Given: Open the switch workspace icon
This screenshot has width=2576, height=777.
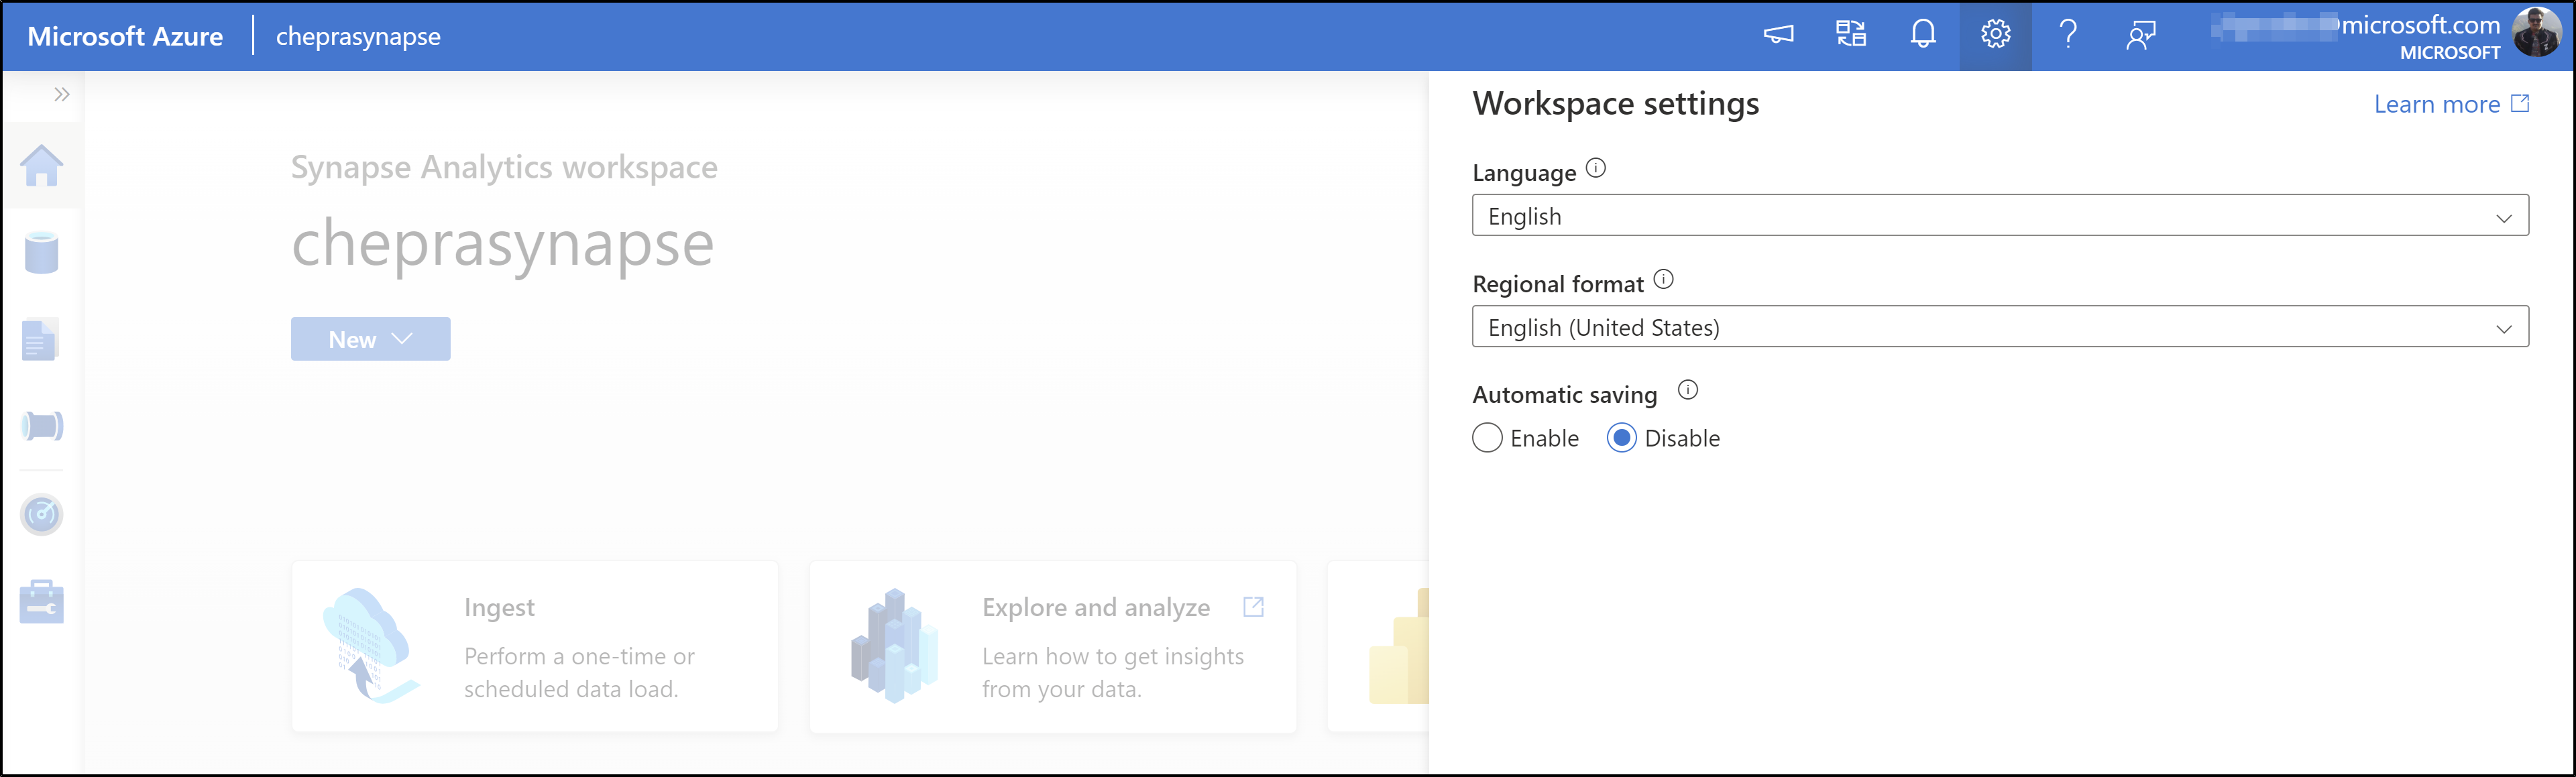Looking at the screenshot, I should [x=1851, y=35].
